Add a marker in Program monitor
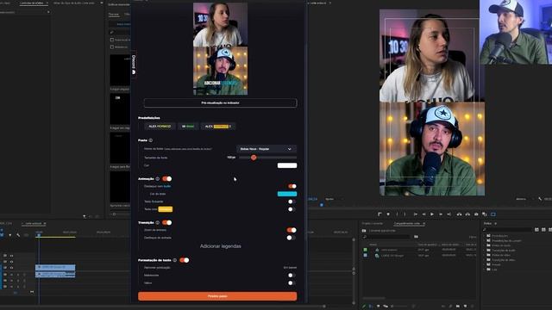 click(x=388, y=214)
